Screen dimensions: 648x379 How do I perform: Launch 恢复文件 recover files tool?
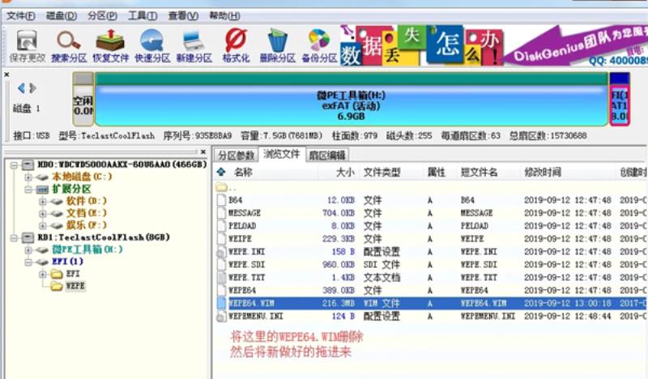(110, 46)
